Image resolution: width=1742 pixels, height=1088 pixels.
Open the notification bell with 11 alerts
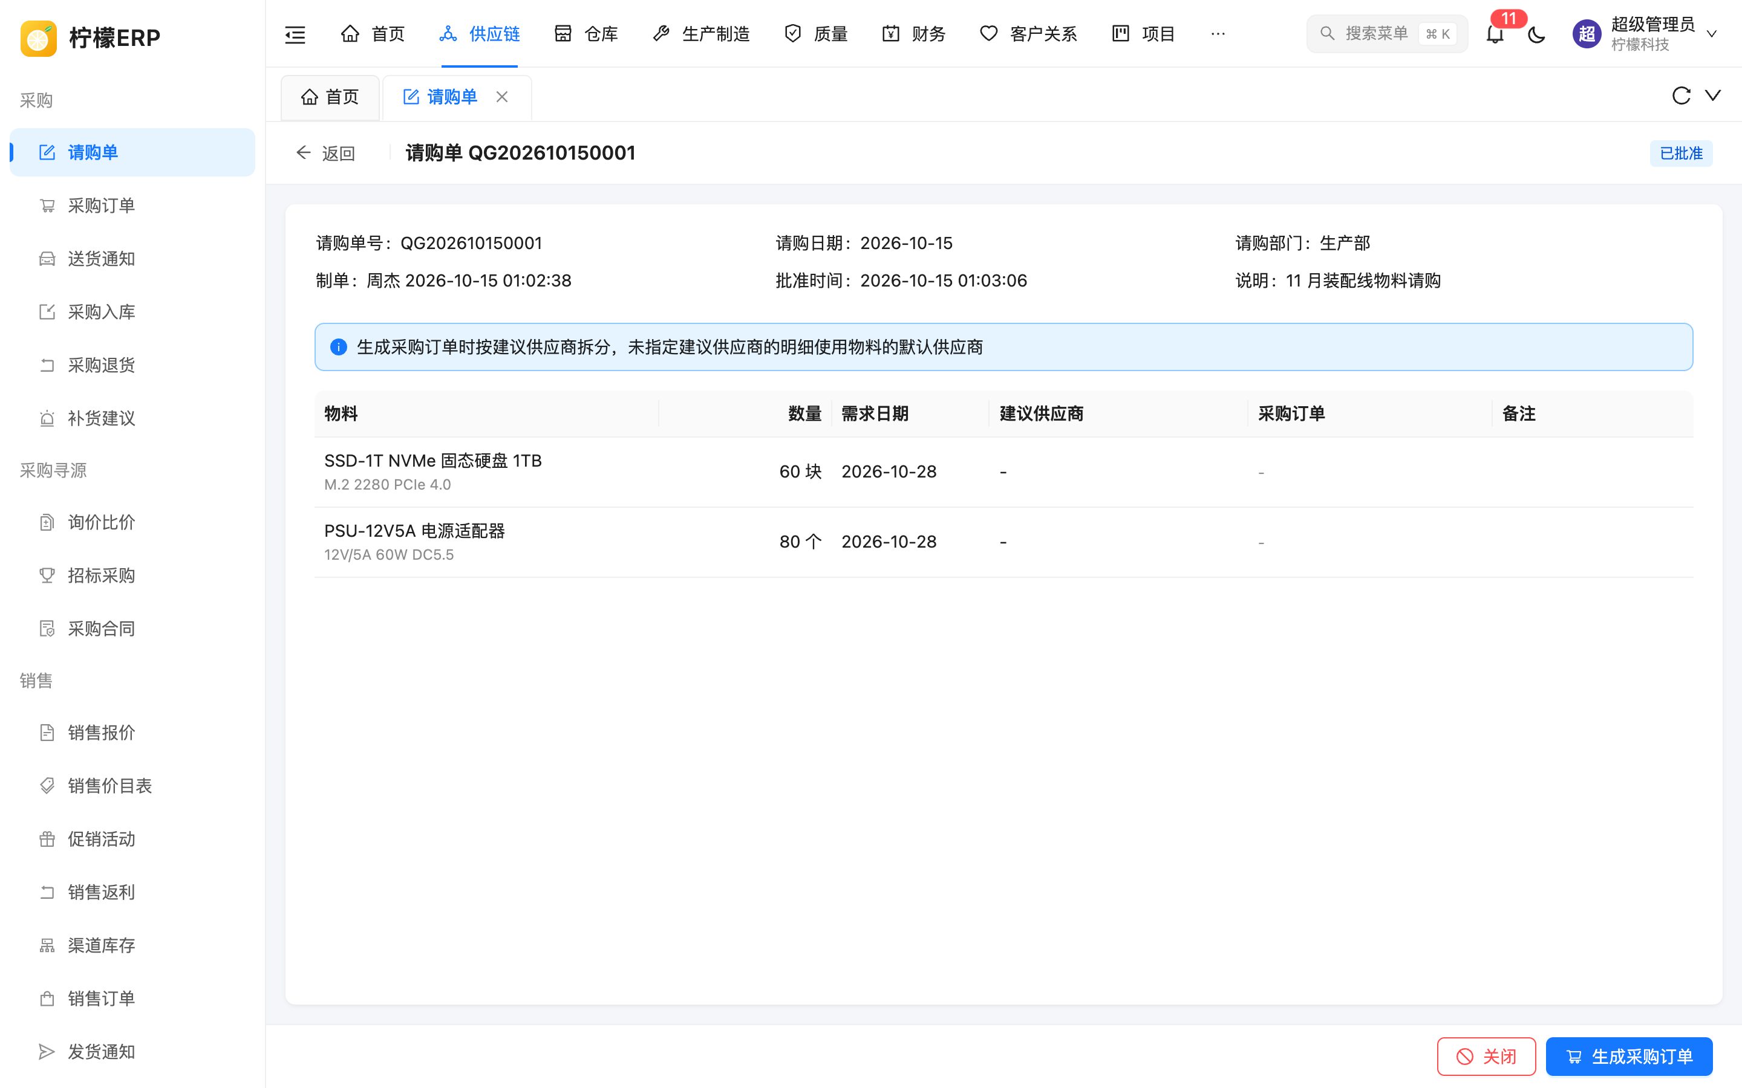[x=1495, y=34]
